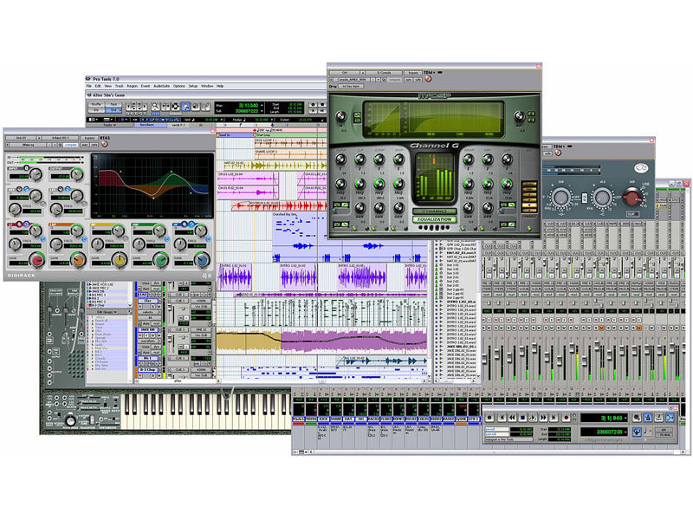Click Compare in the EQ plug-in header
Image resolution: width=693 pixels, height=520 pixels.
pos(70,145)
